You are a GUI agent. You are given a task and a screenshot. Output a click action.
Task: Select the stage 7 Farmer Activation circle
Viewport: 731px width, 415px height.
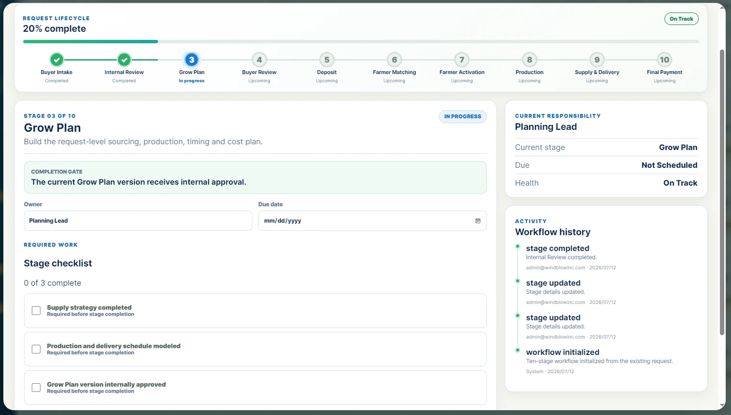462,60
